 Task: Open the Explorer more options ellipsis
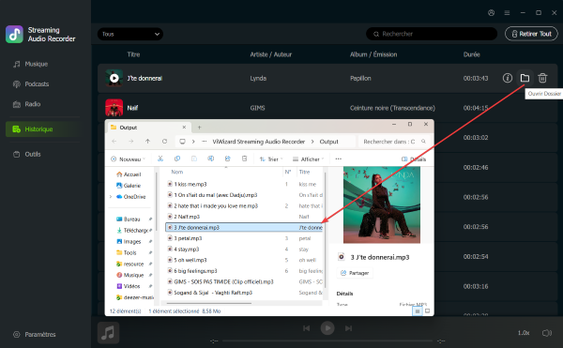coord(338,159)
